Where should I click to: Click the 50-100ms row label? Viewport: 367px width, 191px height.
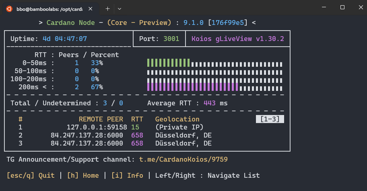31,71
